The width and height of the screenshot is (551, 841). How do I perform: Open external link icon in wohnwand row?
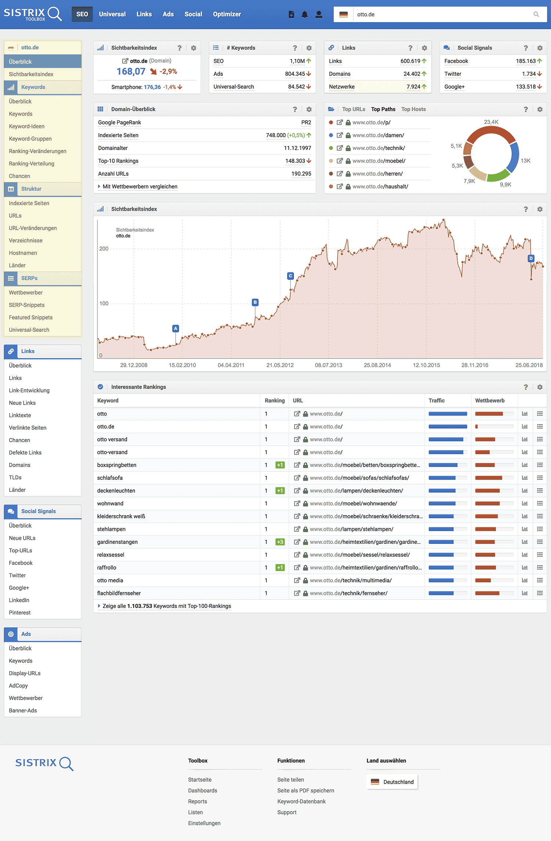tap(297, 503)
